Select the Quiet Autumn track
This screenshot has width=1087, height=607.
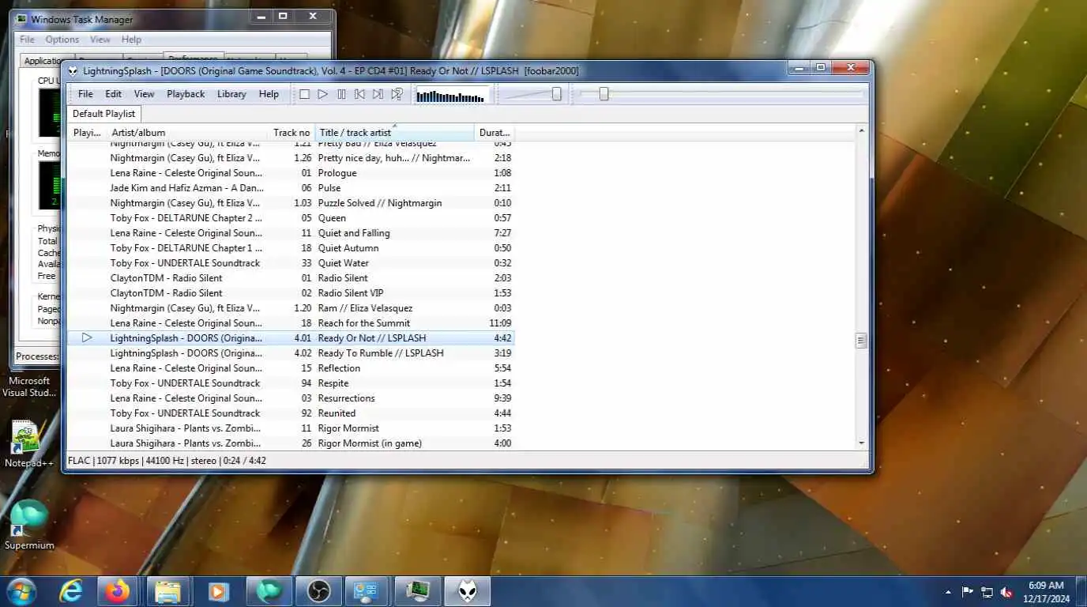point(291,248)
